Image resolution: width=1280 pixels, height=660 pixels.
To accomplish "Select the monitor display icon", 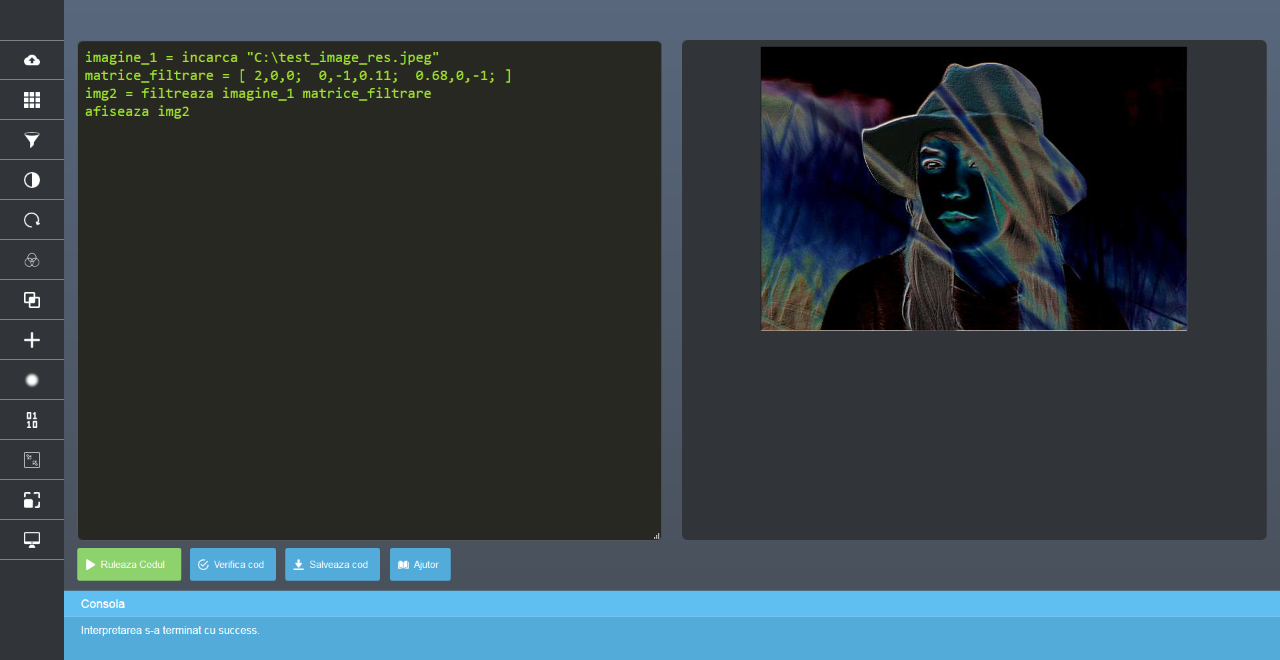I will point(32,540).
